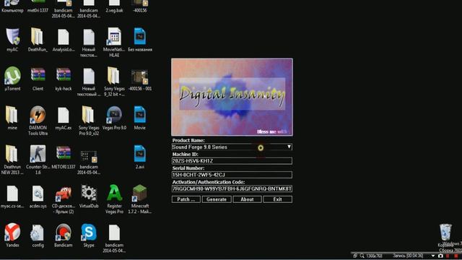Screen dimensions: 462x260
Task: Open the Sony Vegas 9_32 bit folder
Action: coord(114,76)
